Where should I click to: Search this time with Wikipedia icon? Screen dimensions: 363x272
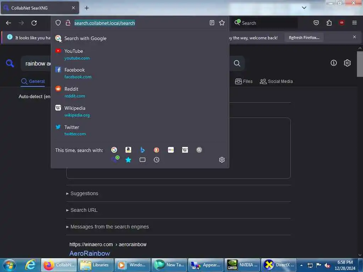185,150
